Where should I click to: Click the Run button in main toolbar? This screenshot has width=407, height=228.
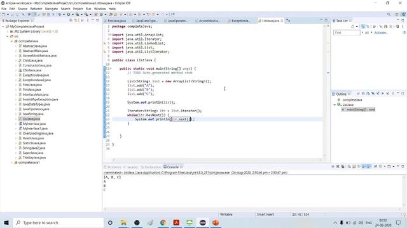click(68, 15)
